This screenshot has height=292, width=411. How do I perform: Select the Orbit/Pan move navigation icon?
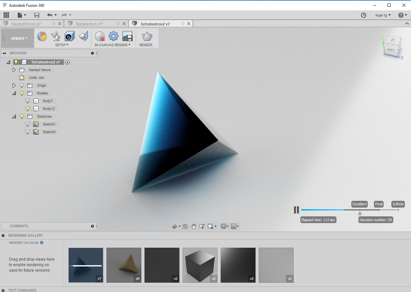(x=175, y=226)
